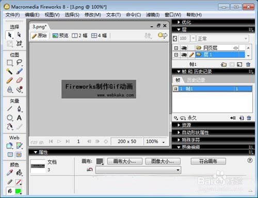Collapse the 属性 panel

[x=36, y=152]
